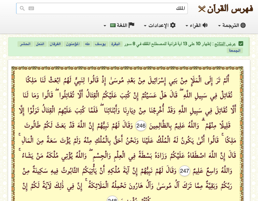Viewport: 258px width, 201px height.
Task: Select the الجمعة surah tag
Action: click(x=235, y=51)
